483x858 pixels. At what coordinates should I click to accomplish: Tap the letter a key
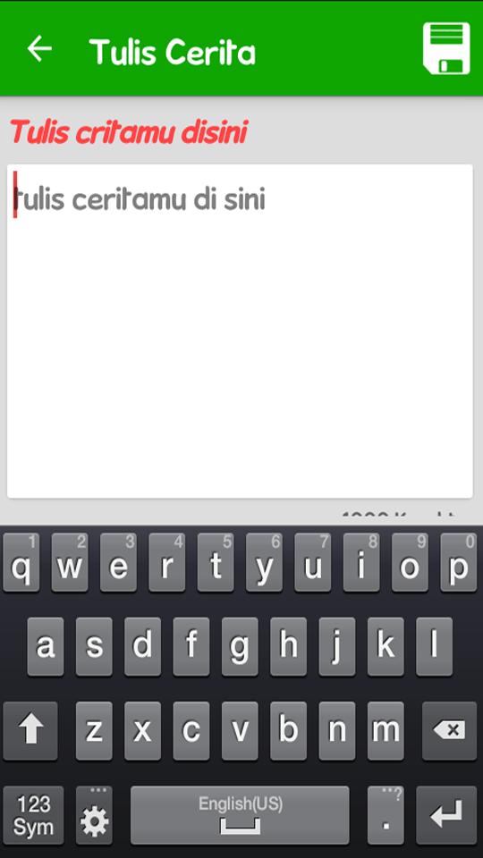(x=46, y=647)
